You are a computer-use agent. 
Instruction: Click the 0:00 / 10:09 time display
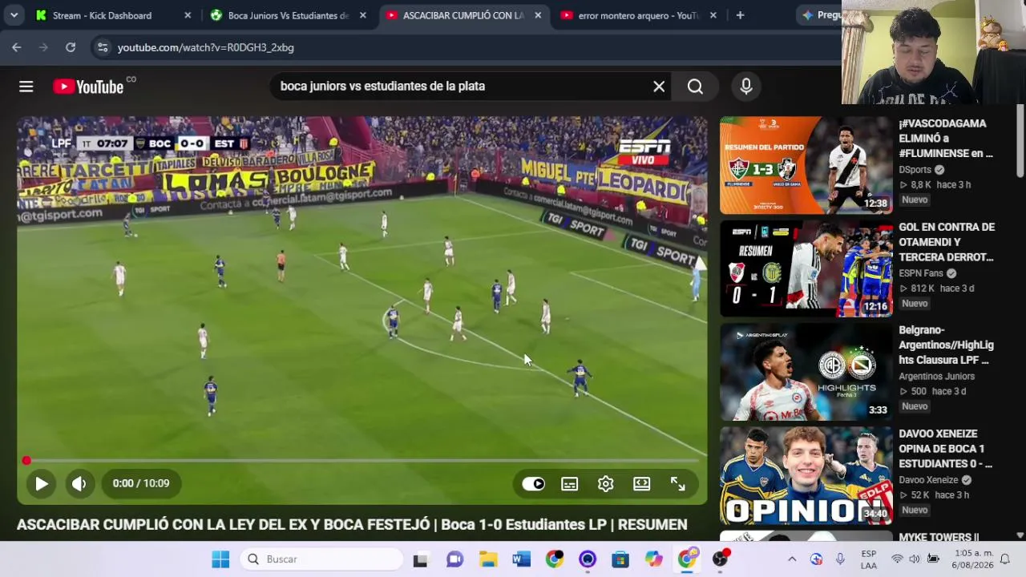[141, 483]
